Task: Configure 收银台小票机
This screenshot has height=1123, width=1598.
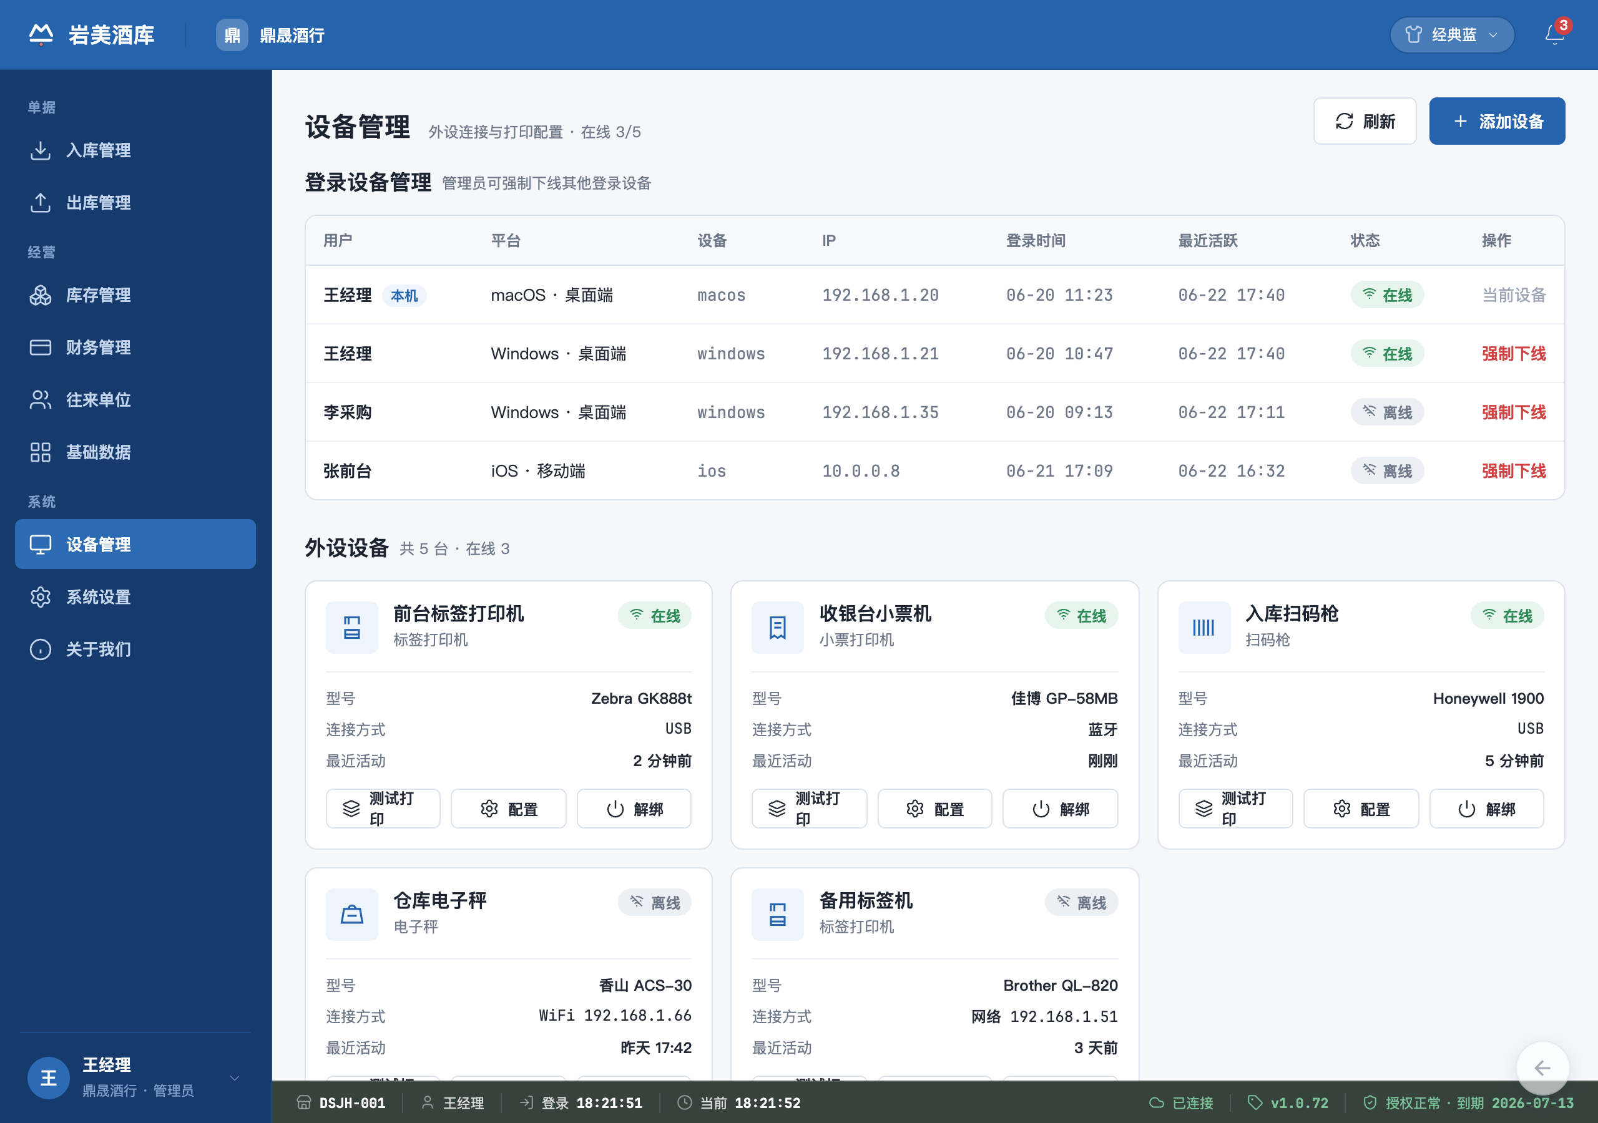Action: pos(934,809)
